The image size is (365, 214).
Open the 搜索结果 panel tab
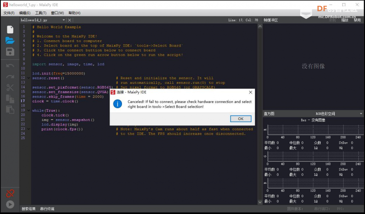coord(29,209)
